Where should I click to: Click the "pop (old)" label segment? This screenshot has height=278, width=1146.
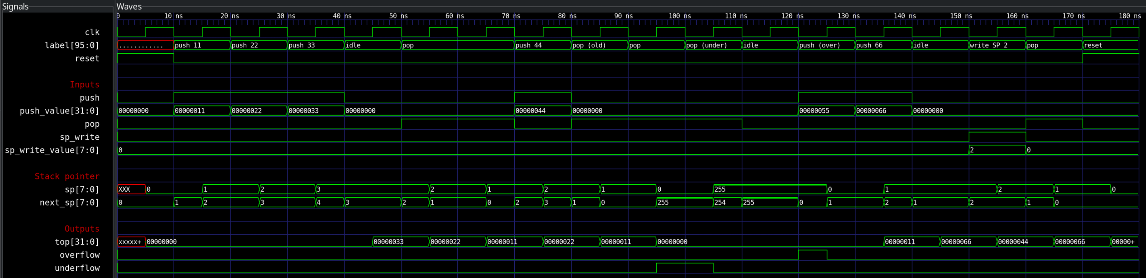coord(600,45)
